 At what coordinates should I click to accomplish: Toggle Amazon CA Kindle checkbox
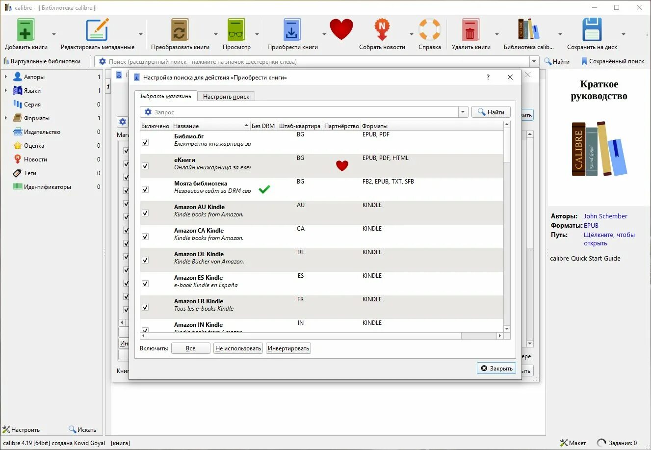pos(145,237)
